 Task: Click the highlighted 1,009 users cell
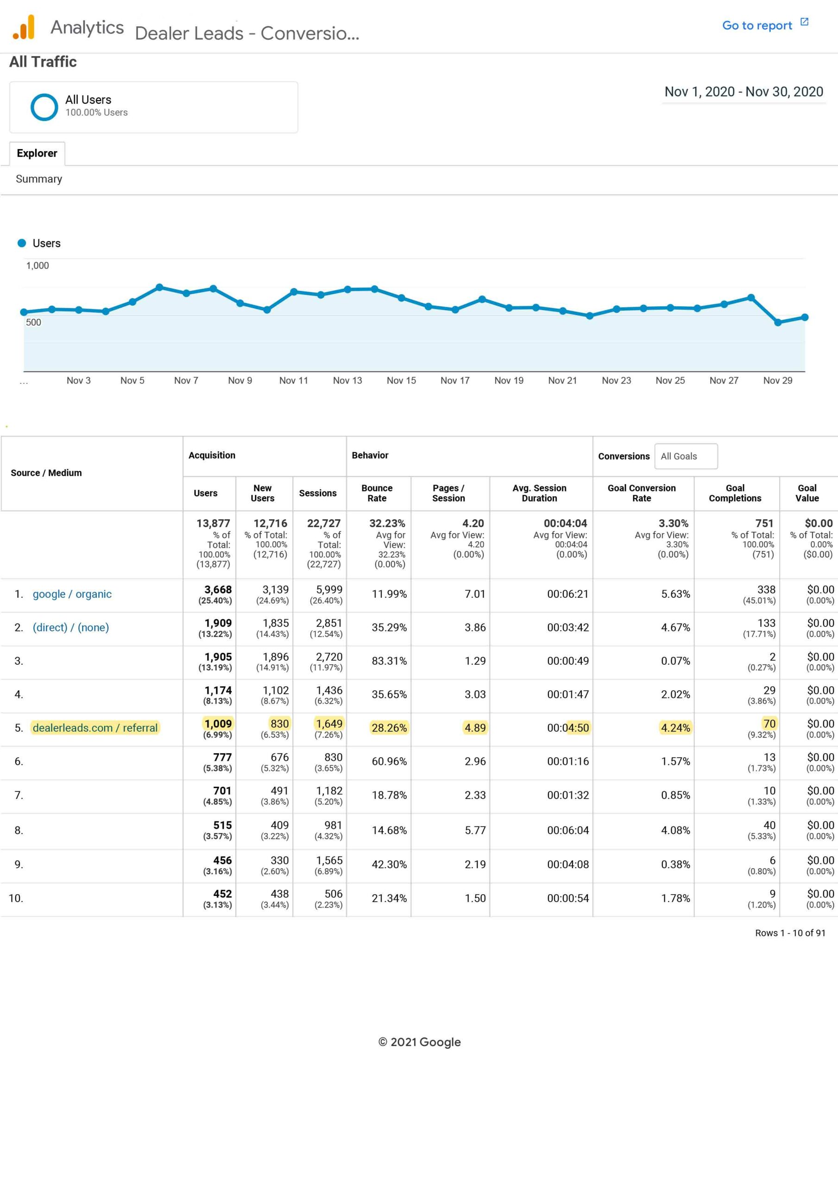click(x=218, y=724)
